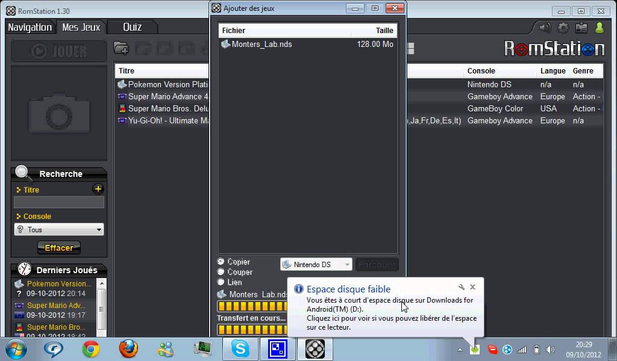Sort by the Genre column header
This screenshot has width=617, height=361.
[583, 71]
